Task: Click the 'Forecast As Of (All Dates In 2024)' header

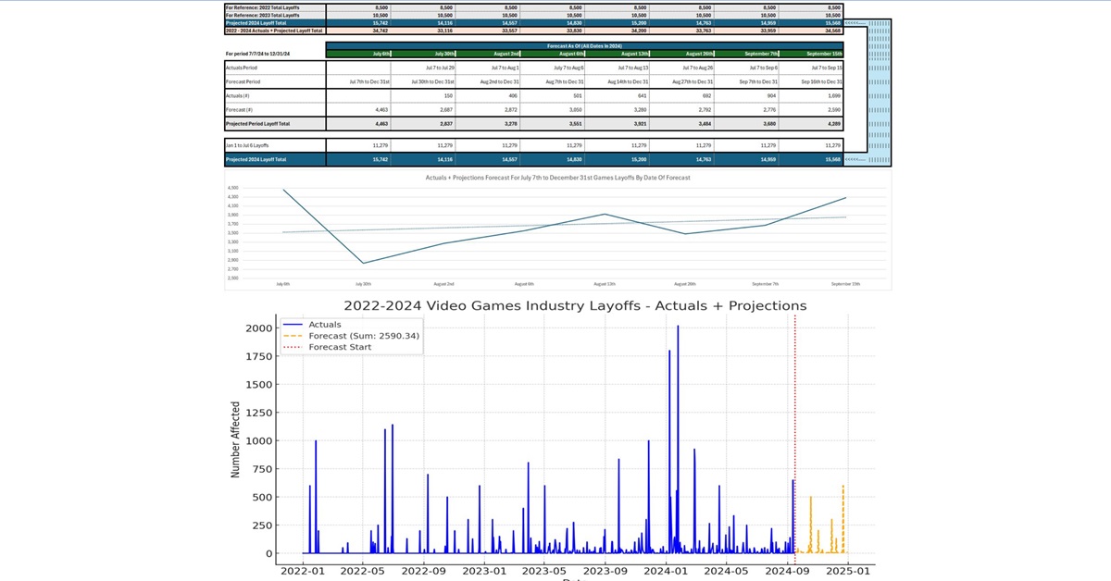Action: click(585, 45)
